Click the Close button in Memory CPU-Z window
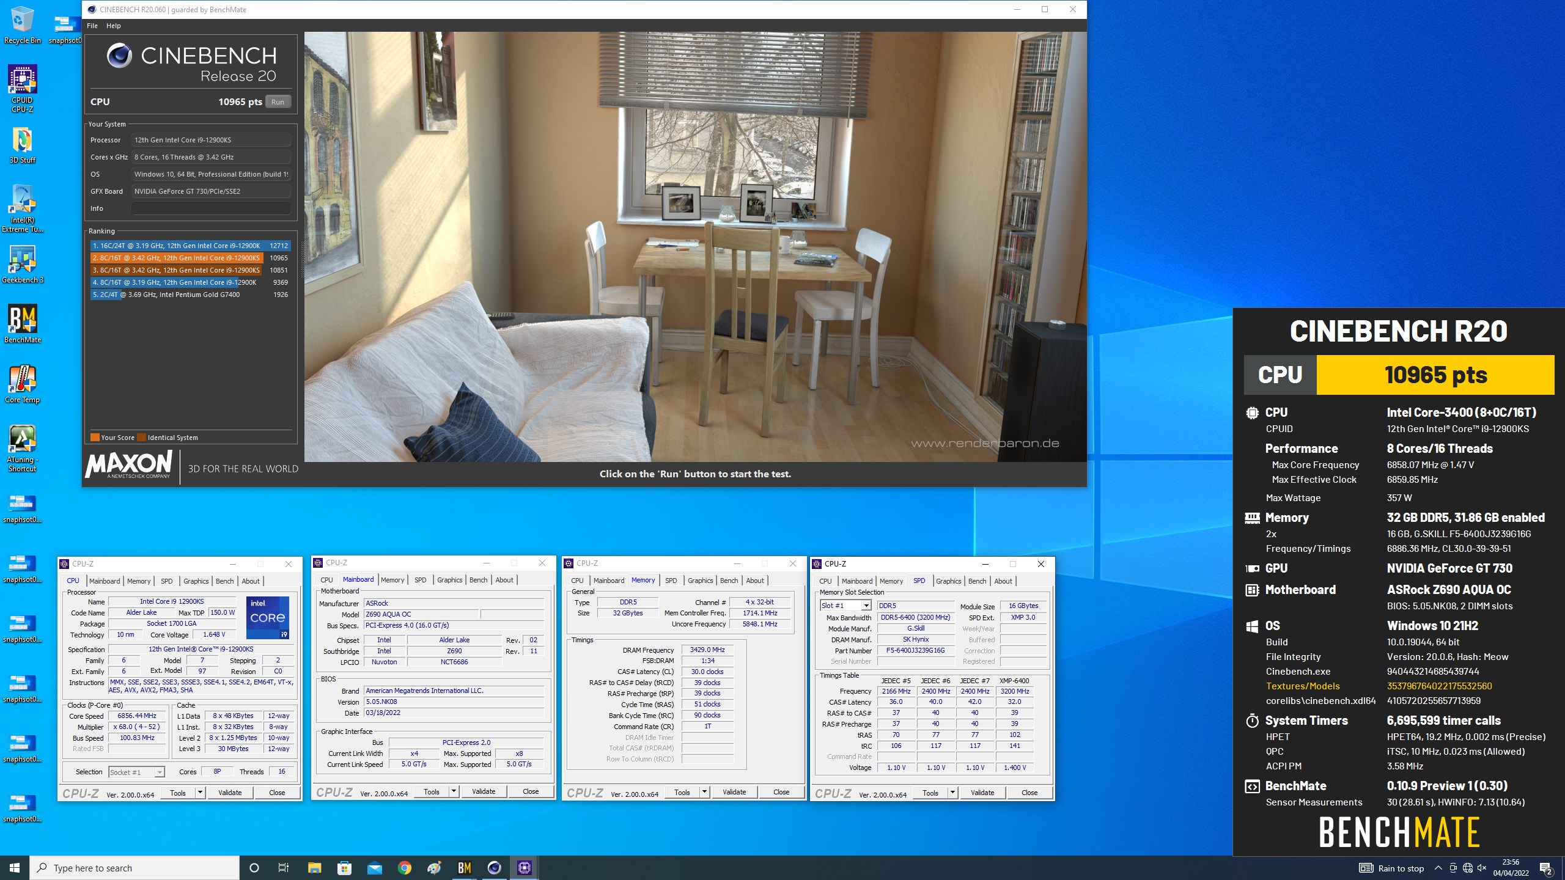 (781, 792)
